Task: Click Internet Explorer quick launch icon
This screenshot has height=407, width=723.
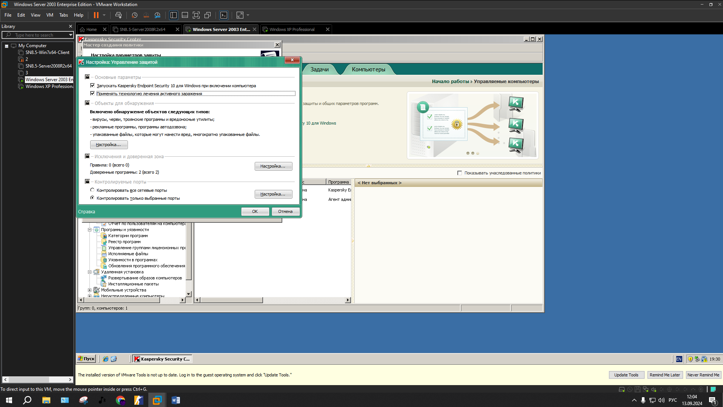Action: 106,359
